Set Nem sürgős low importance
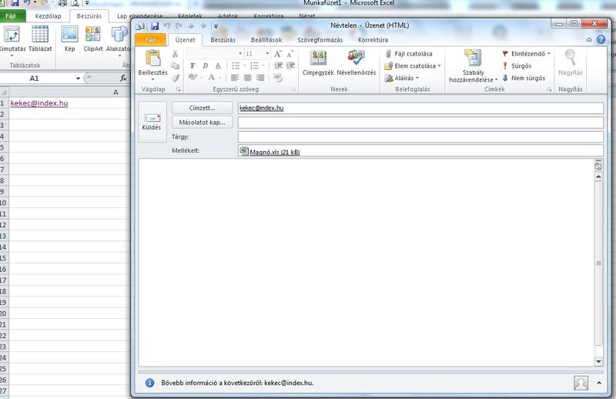616x399 pixels. 524,79
